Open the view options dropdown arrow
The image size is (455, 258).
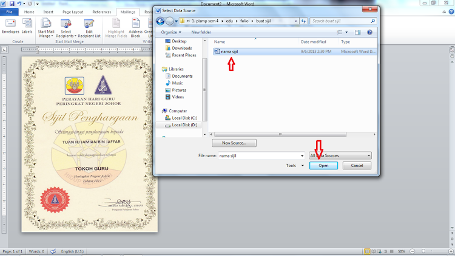[346, 32]
